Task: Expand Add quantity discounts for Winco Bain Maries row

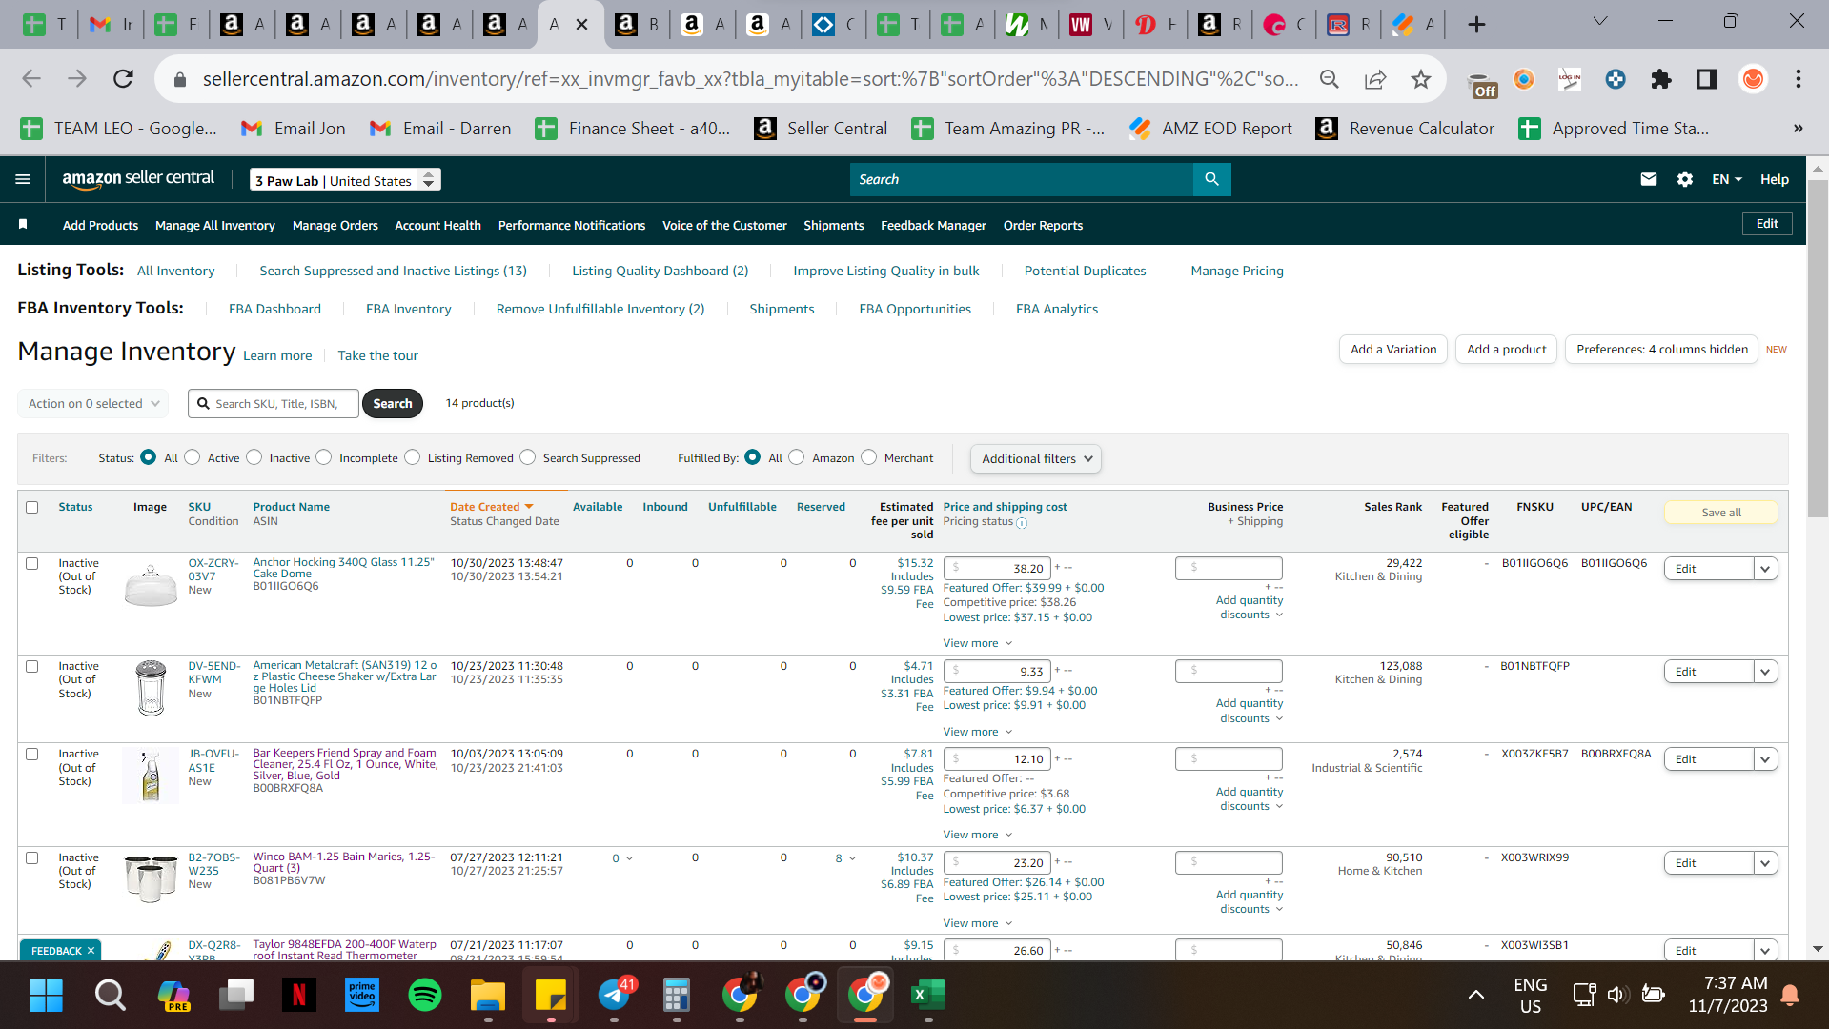Action: tap(1250, 901)
